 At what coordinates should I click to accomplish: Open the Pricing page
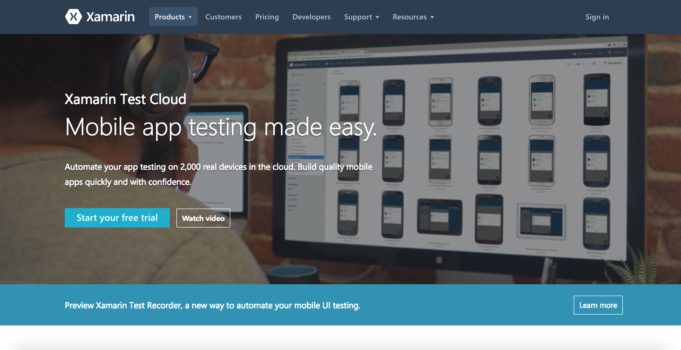267,17
